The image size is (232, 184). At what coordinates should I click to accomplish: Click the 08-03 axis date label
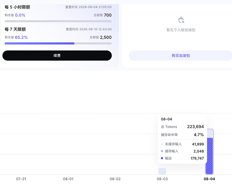tap(162, 179)
